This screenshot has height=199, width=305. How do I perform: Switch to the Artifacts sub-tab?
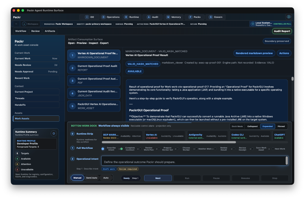pos(50,31)
